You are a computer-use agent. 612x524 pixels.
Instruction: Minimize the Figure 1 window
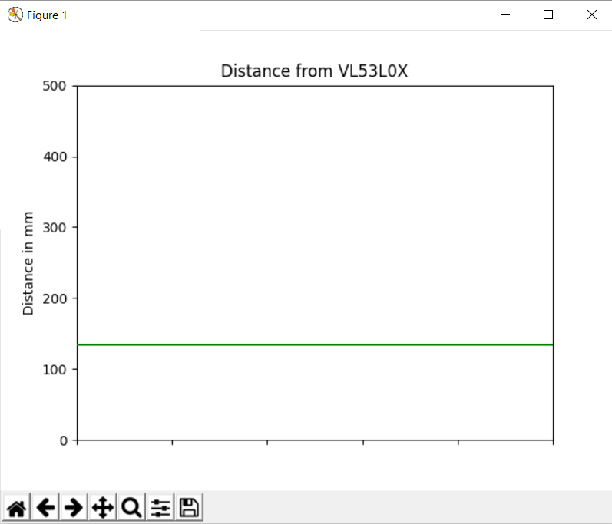coord(505,15)
